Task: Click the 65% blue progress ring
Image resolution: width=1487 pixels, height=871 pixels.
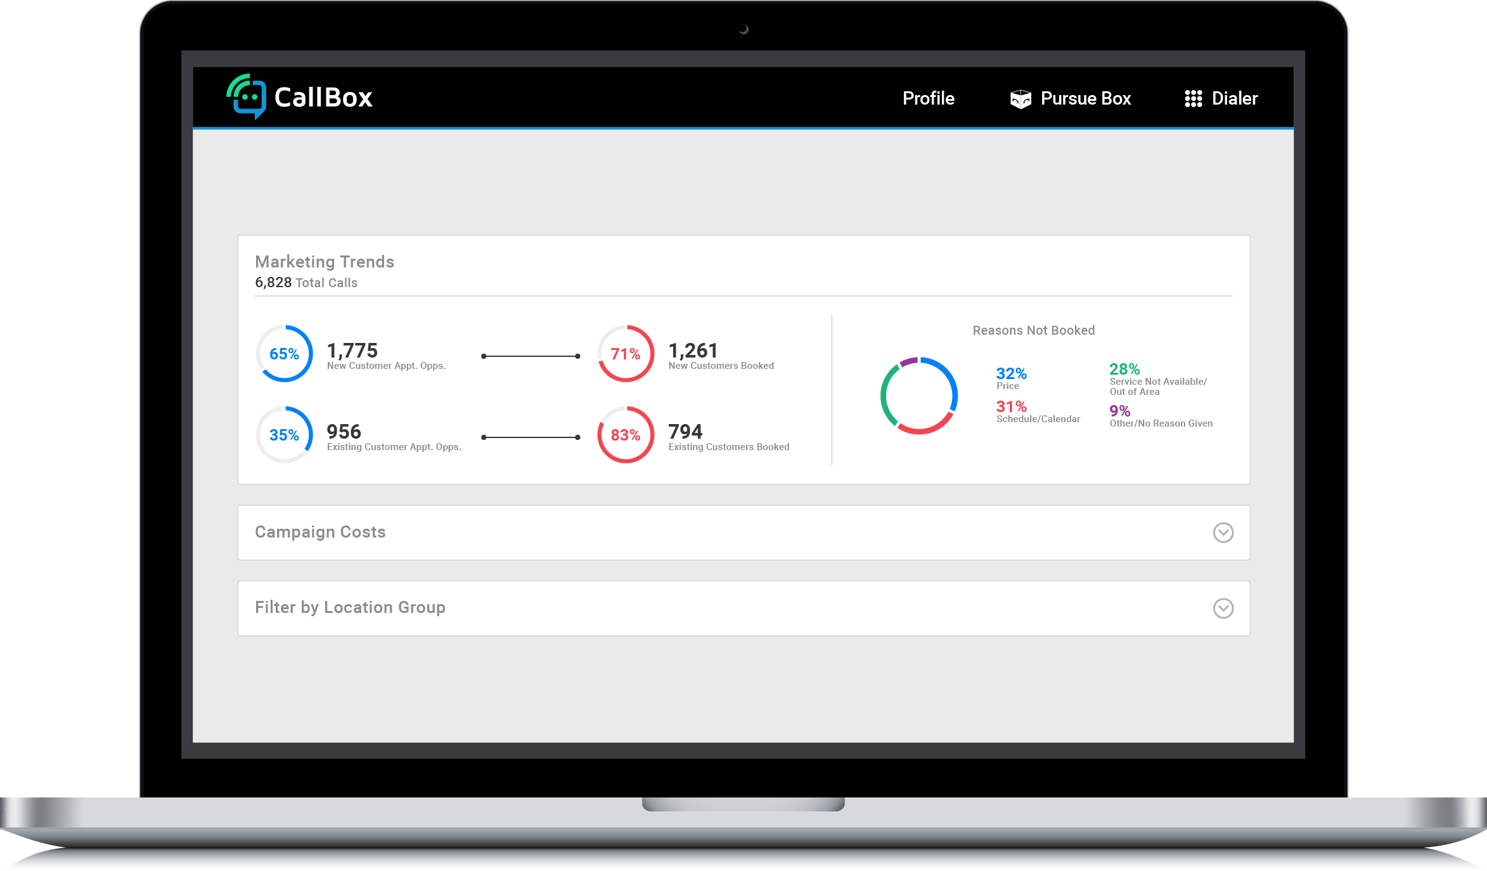Action: pos(285,354)
